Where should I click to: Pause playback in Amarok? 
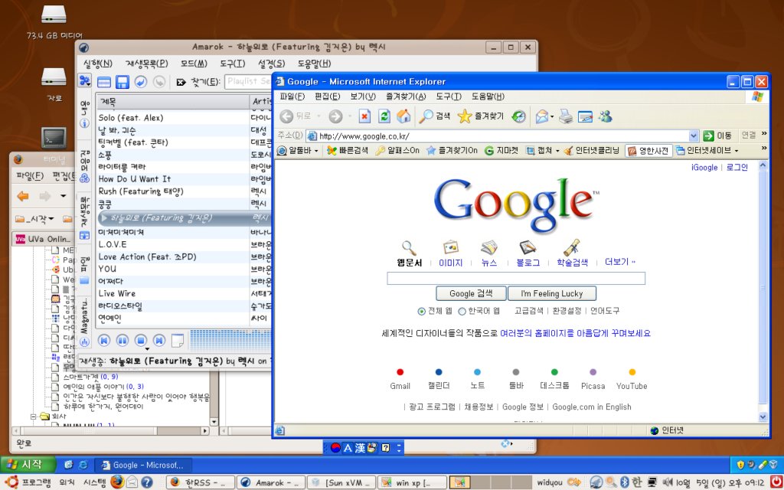point(122,341)
